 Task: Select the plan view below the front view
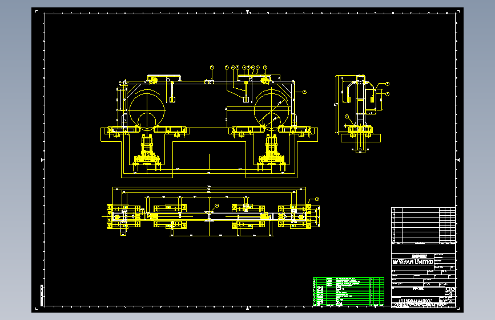tap(210, 211)
